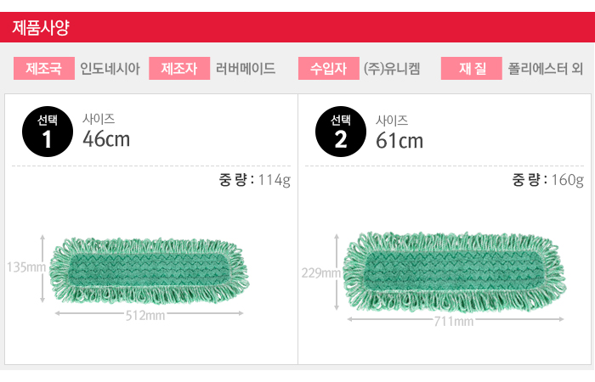
Task: Click the 중량 114g weight text
Action: [255, 180]
